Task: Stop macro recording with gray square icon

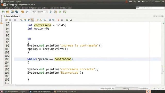Action: (x=62, y=20)
